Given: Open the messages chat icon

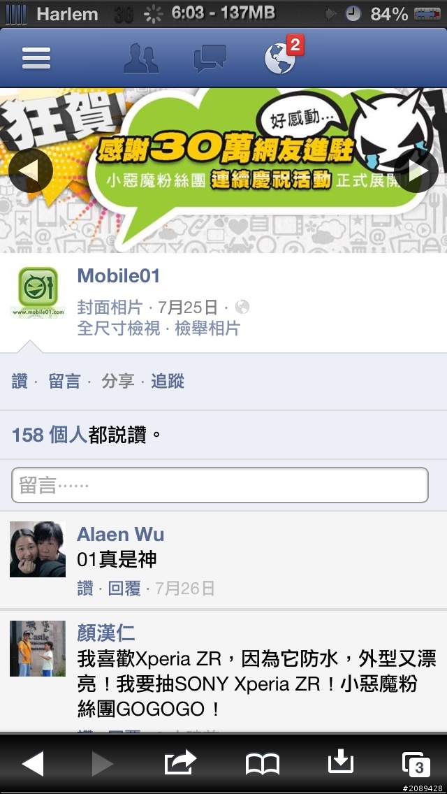Looking at the screenshot, I should point(210,59).
